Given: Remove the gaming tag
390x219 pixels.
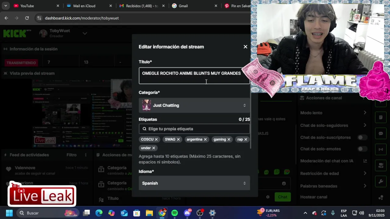Looking at the screenshot, I should 229,139.
